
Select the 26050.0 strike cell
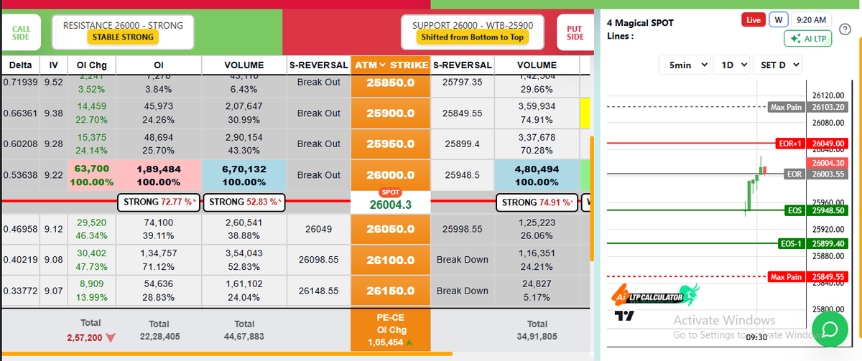click(391, 229)
